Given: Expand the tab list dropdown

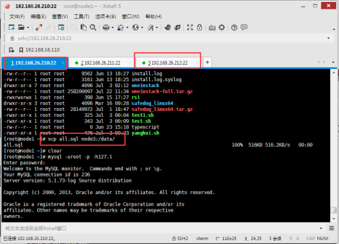Looking at the screenshot, I should (333, 62).
